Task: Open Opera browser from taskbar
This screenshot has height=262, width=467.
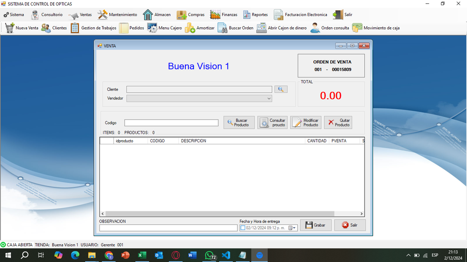Action: (x=176, y=255)
